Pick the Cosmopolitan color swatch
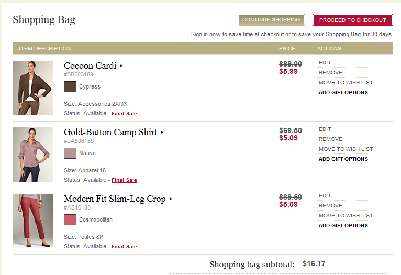 pos(70,220)
